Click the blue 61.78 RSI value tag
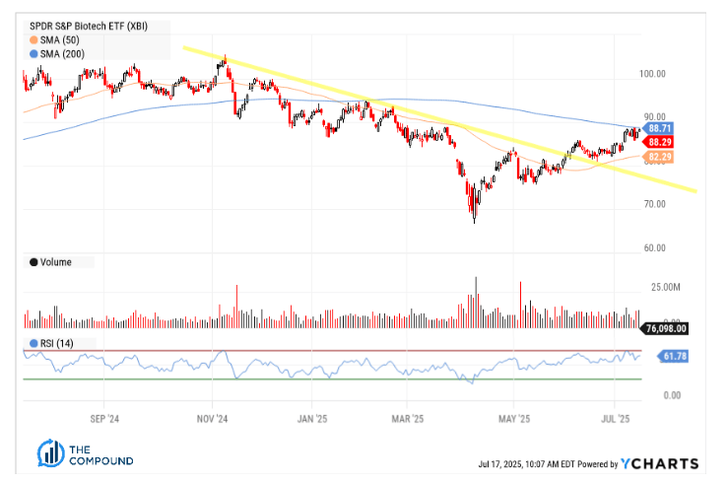 pos(673,357)
